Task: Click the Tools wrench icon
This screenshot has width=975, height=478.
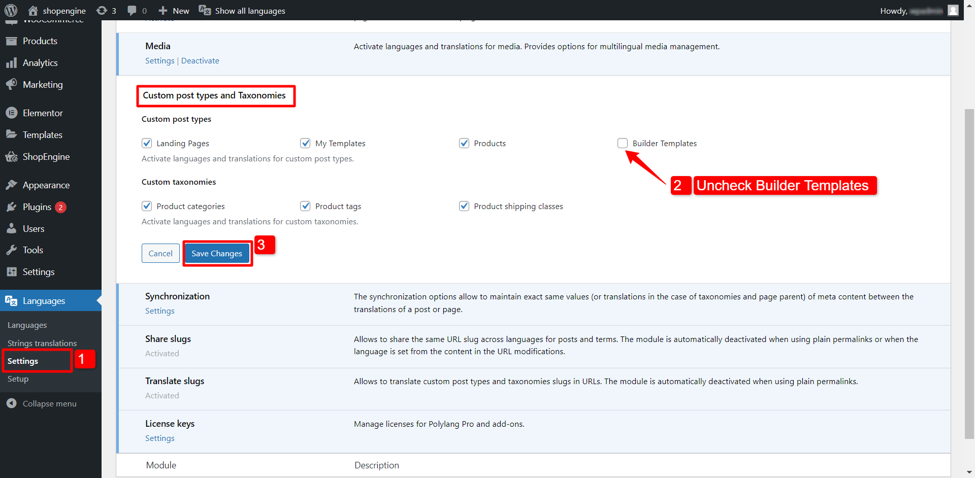Action: 11,250
